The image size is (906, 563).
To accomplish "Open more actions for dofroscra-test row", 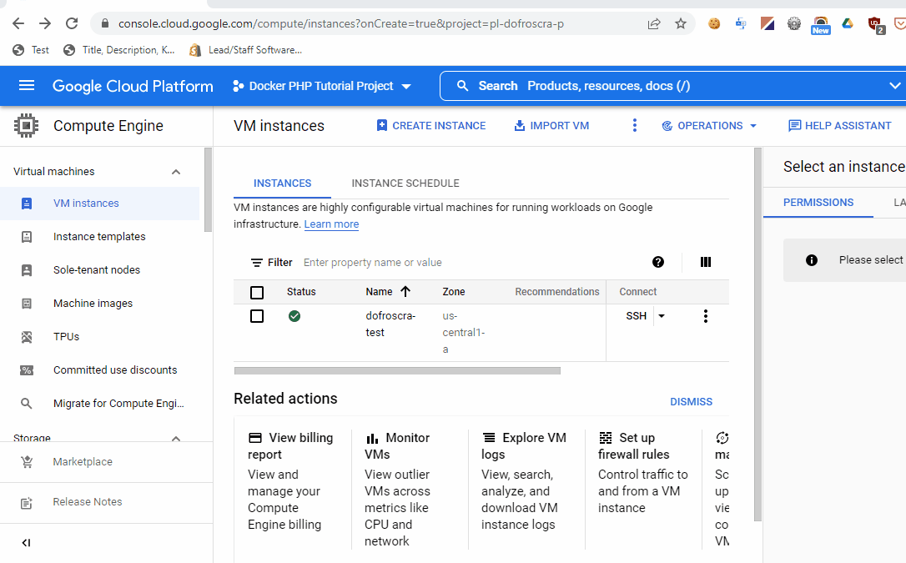I will click(706, 316).
